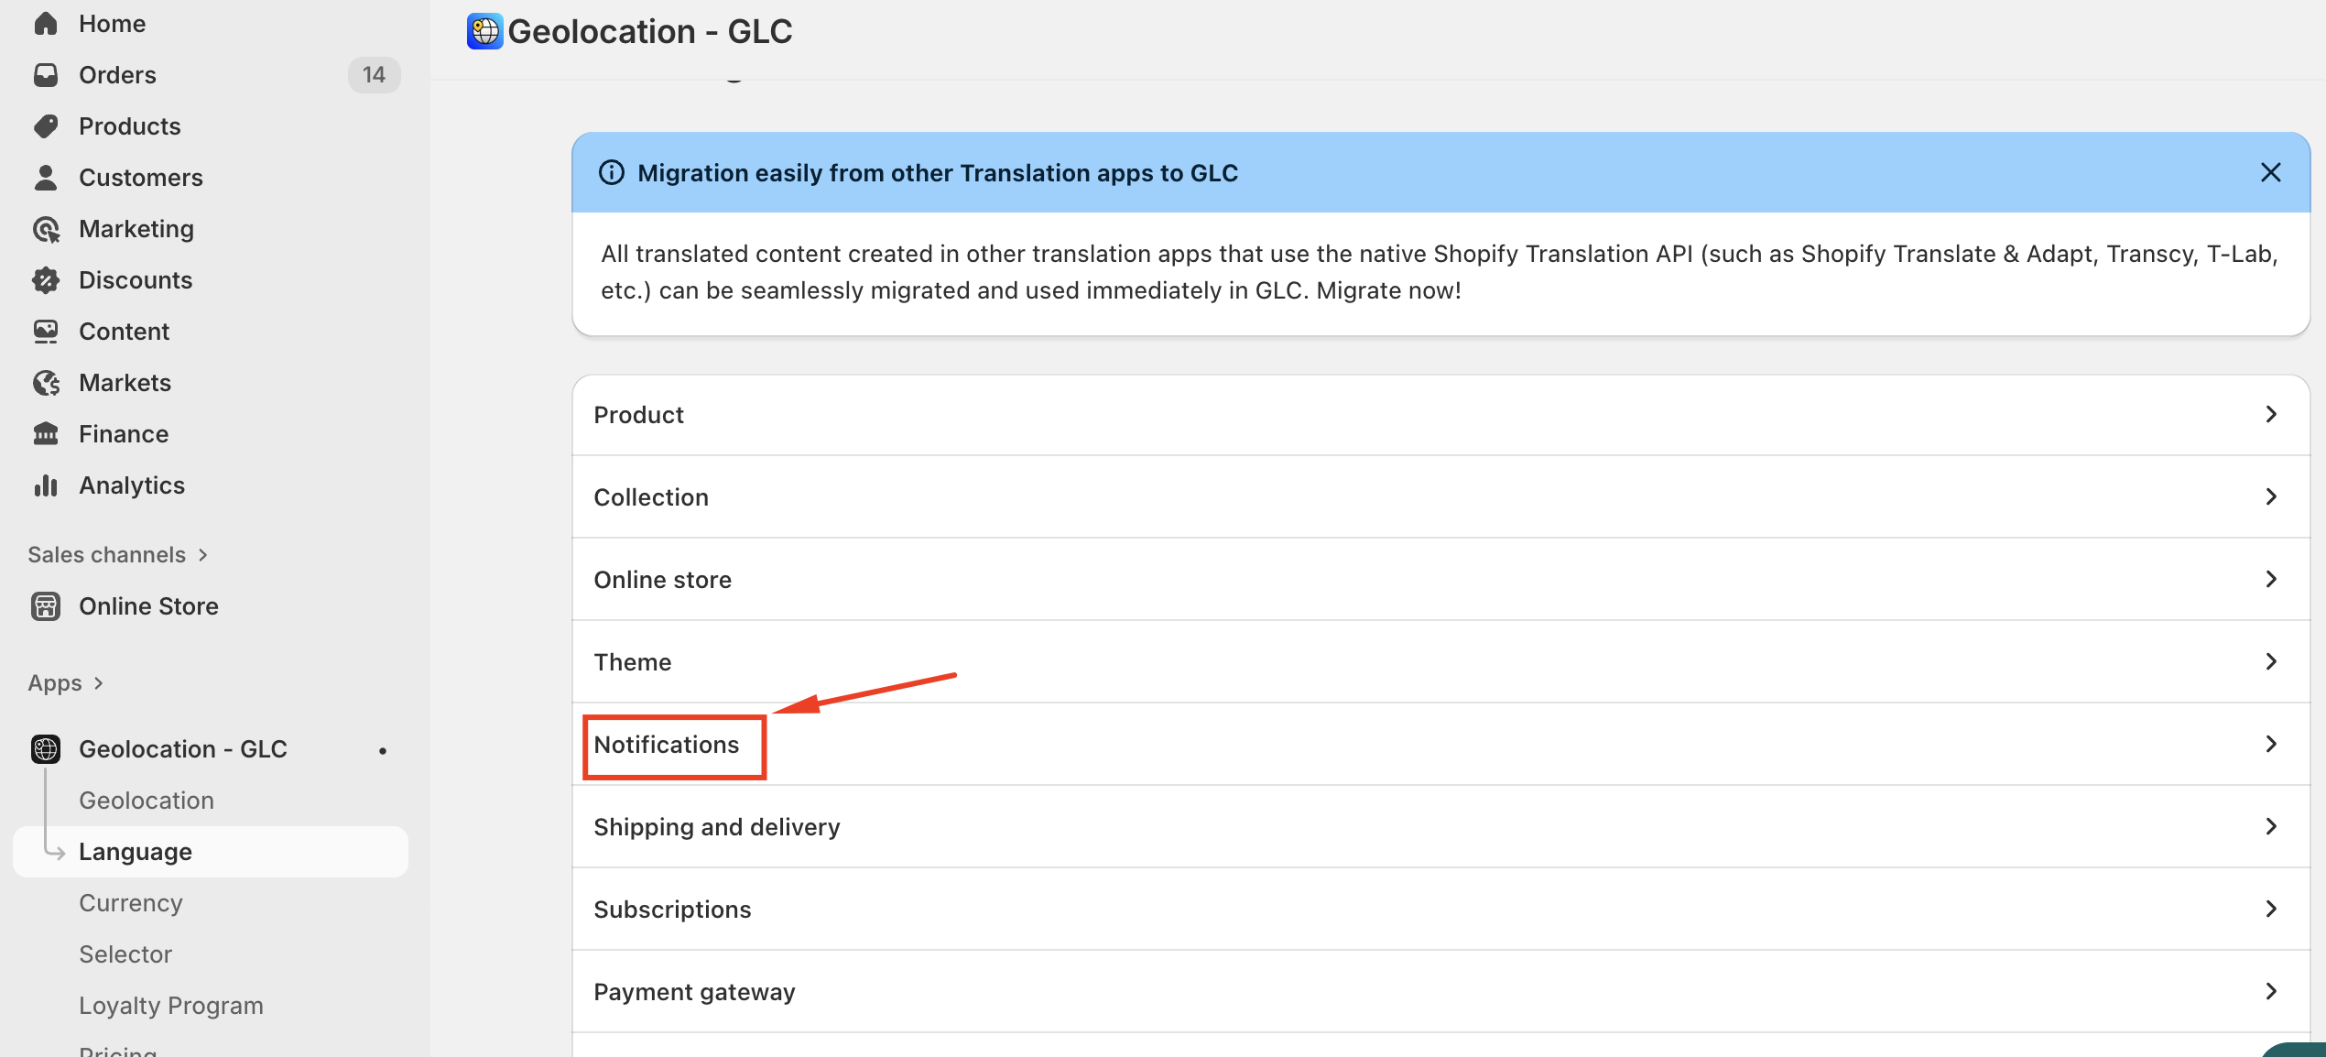Open the Product row chevron
This screenshot has height=1057, width=2326.
2270,415
